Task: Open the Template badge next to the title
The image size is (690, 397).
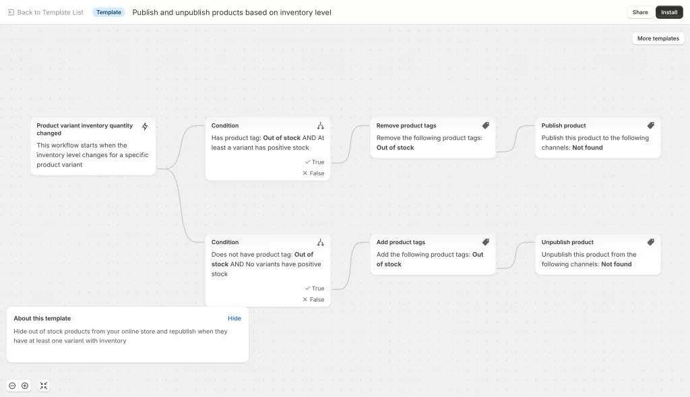Action: pyautogui.click(x=108, y=11)
